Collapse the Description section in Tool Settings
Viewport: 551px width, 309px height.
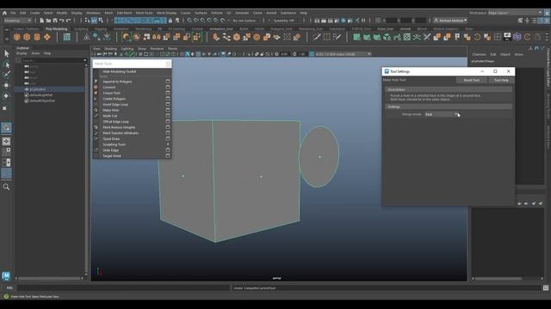[x=448, y=89]
